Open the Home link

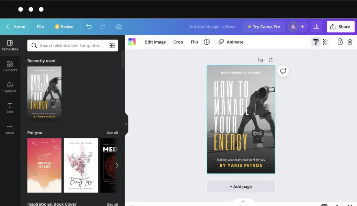pos(19,27)
